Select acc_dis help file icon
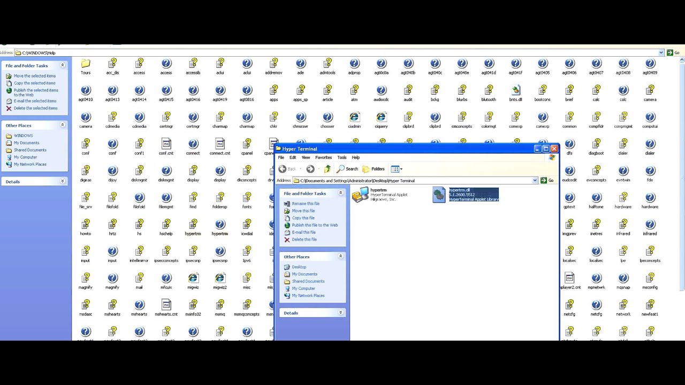 (x=112, y=64)
